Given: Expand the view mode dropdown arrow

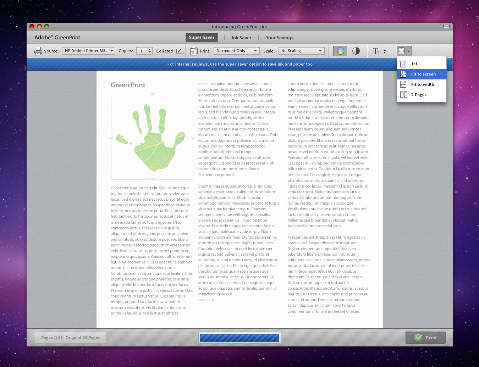Looking at the screenshot, I should 408,51.
